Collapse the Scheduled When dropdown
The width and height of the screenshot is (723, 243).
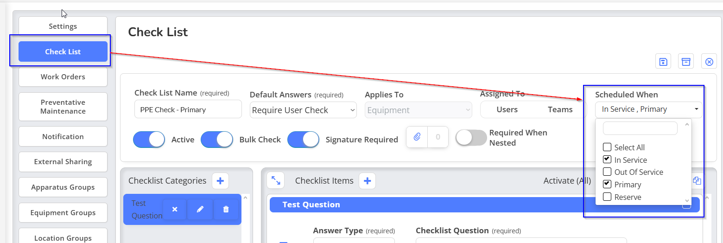[x=649, y=110]
